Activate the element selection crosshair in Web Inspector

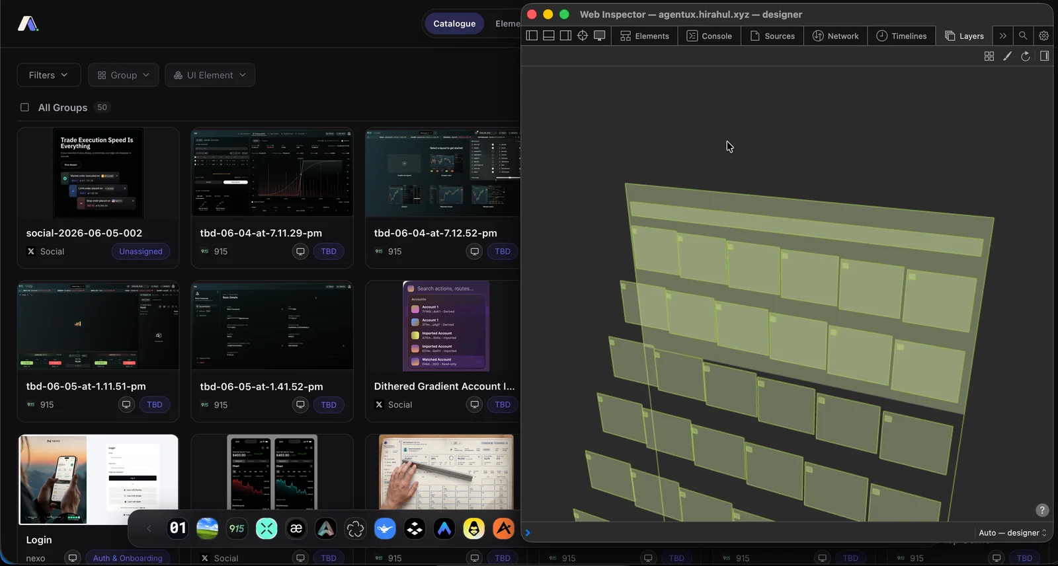click(583, 36)
